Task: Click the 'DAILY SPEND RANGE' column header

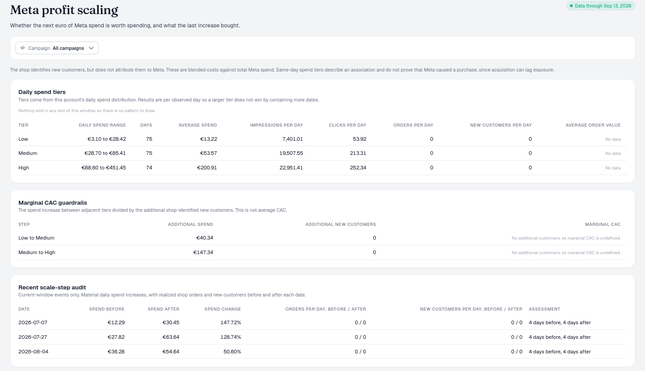Action: (102, 125)
